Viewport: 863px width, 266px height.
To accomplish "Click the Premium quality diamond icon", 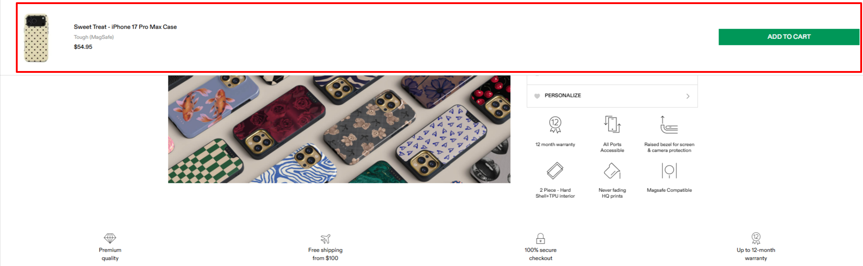I will 110,238.
